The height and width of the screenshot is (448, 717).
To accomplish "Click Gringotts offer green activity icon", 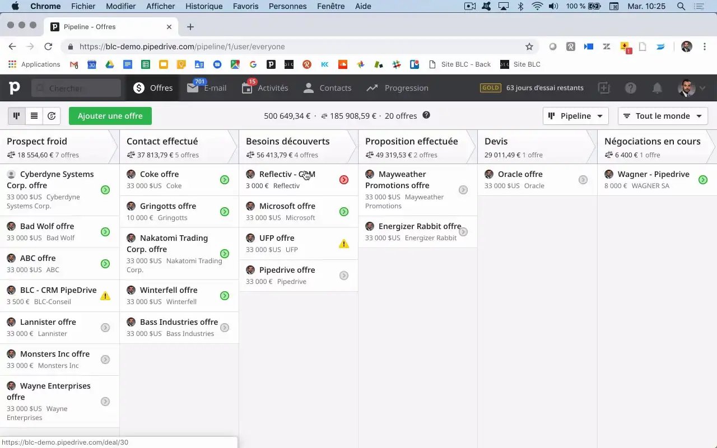I will (x=225, y=212).
